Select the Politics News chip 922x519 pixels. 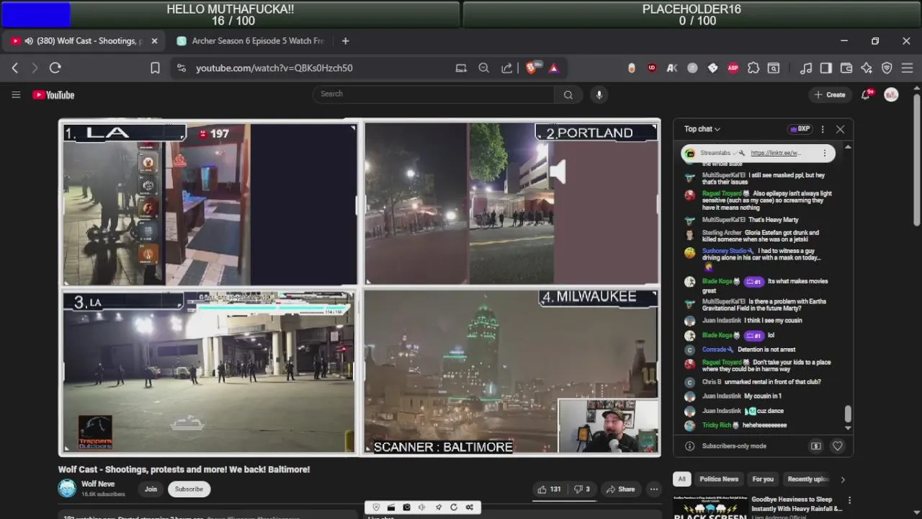(x=719, y=479)
